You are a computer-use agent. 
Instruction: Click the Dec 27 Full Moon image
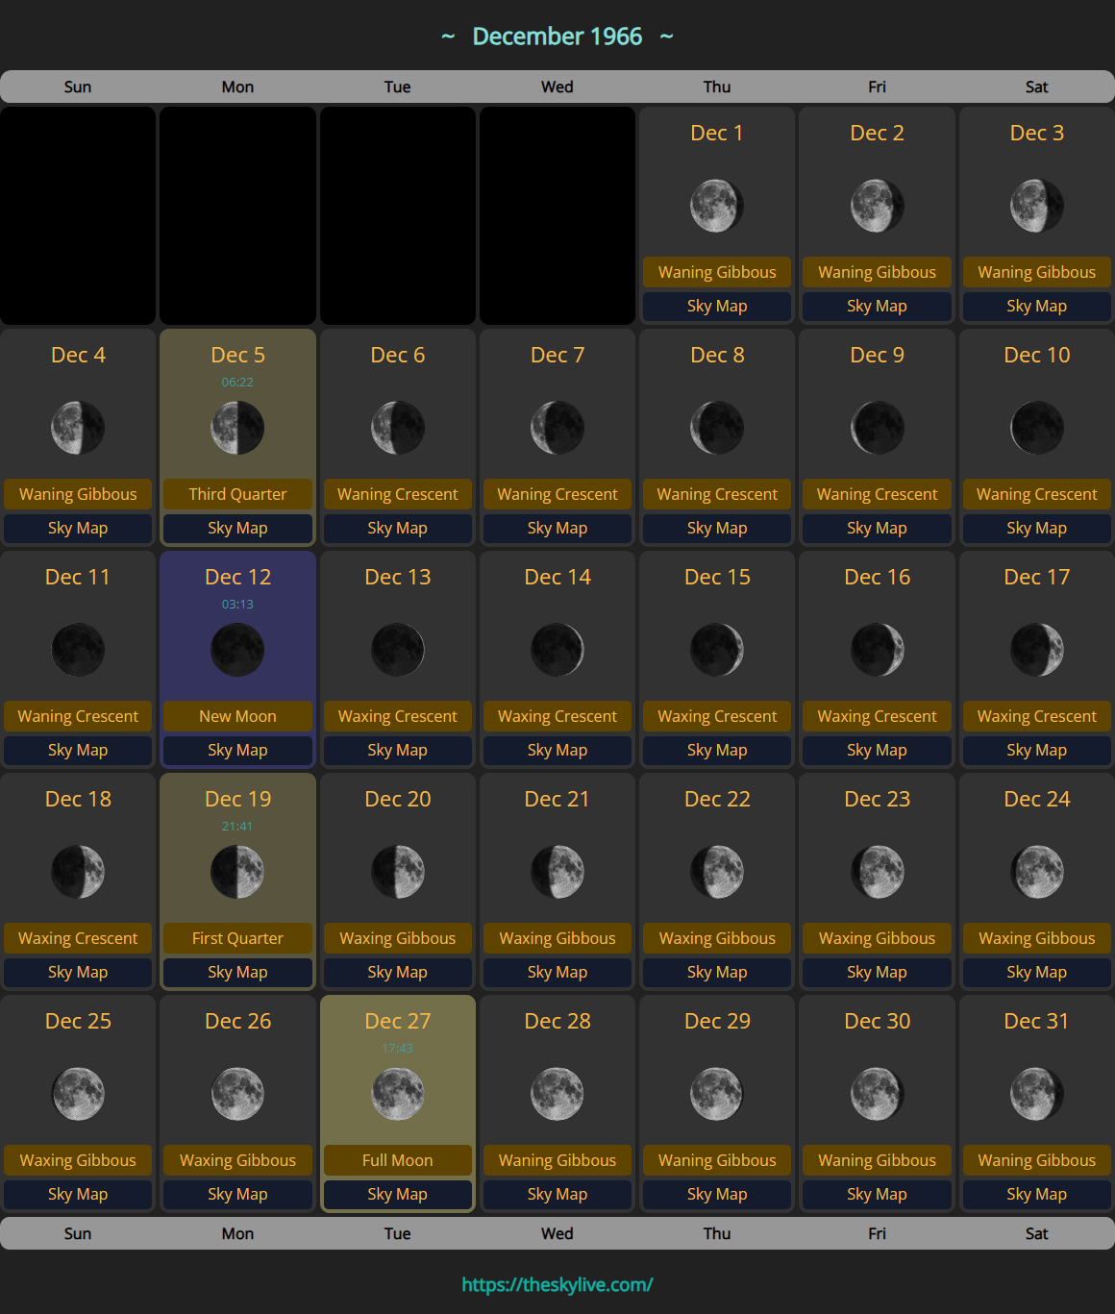point(398,1094)
